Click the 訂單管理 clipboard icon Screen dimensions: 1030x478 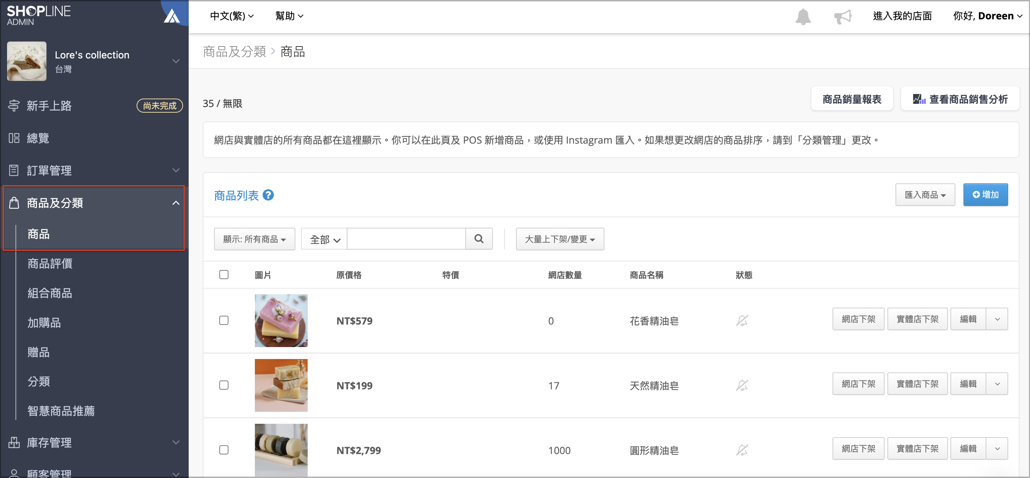pyautogui.click(x=14, y=170)
